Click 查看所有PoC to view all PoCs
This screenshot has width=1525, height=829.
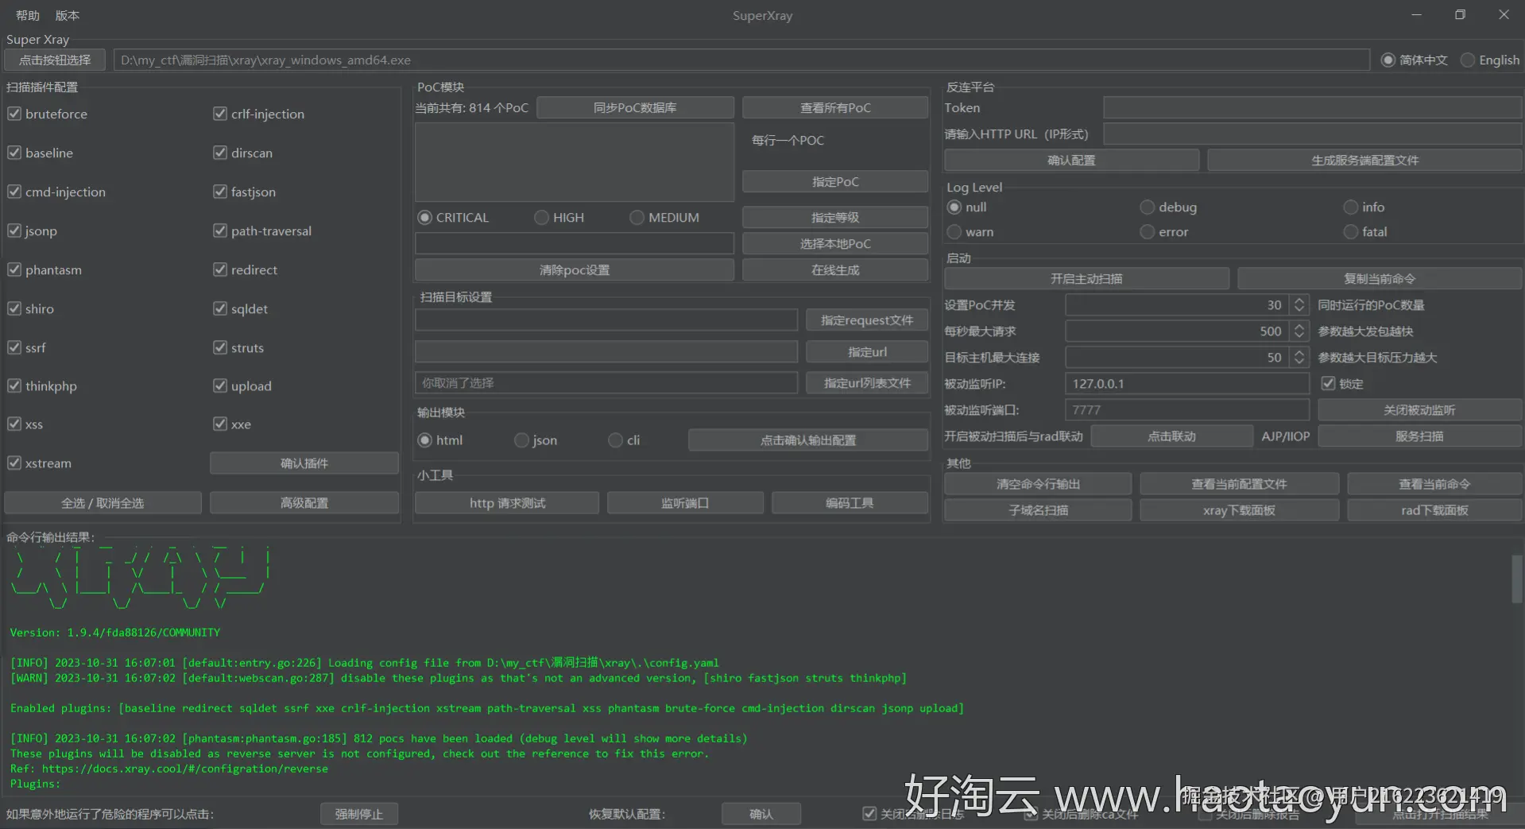pos(835,107)
